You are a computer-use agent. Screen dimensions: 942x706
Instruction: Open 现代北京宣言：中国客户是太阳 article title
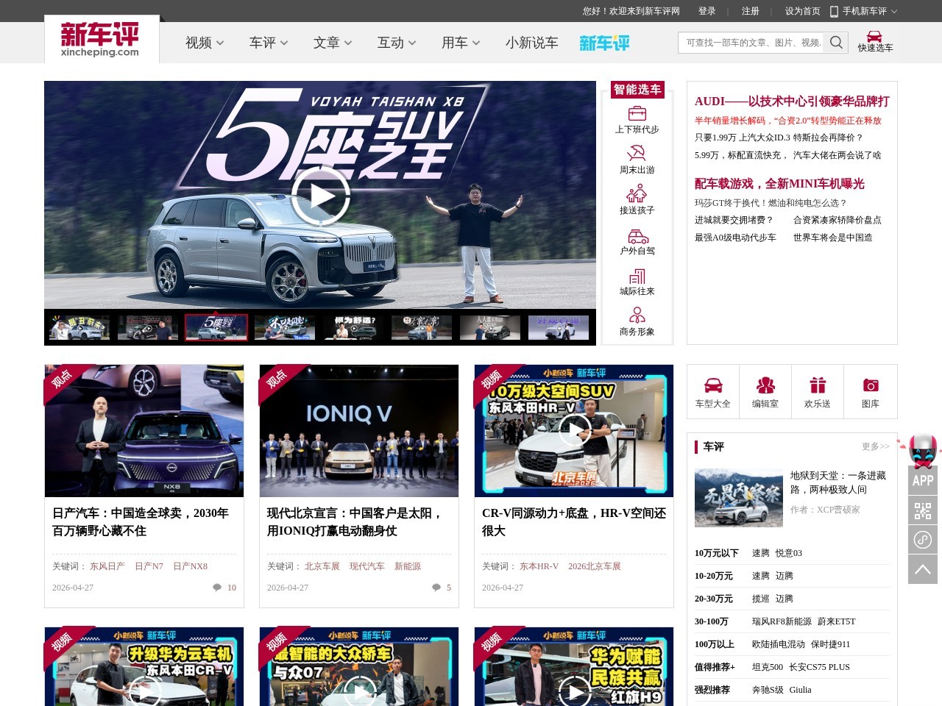coord(355,522)
